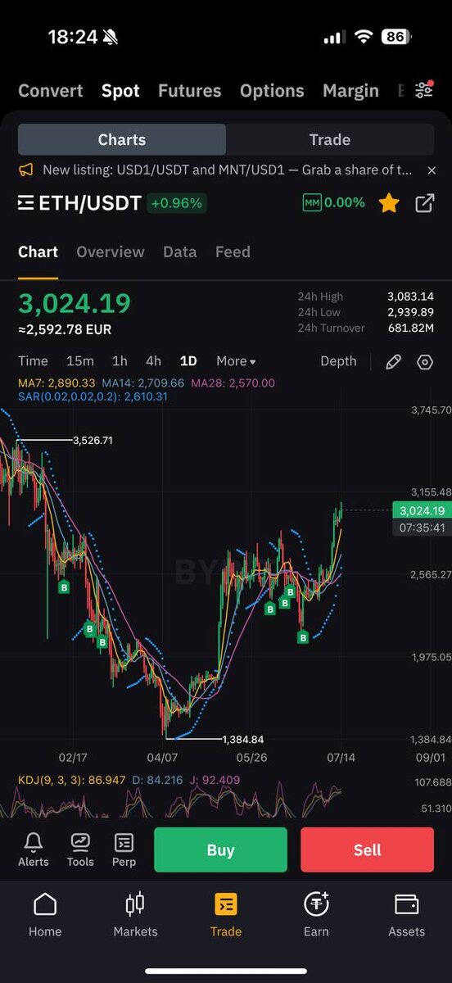Tap the Wi-Fi icon in status bar
The height and width of the screenshot is (983, 452).
[363, 37]
